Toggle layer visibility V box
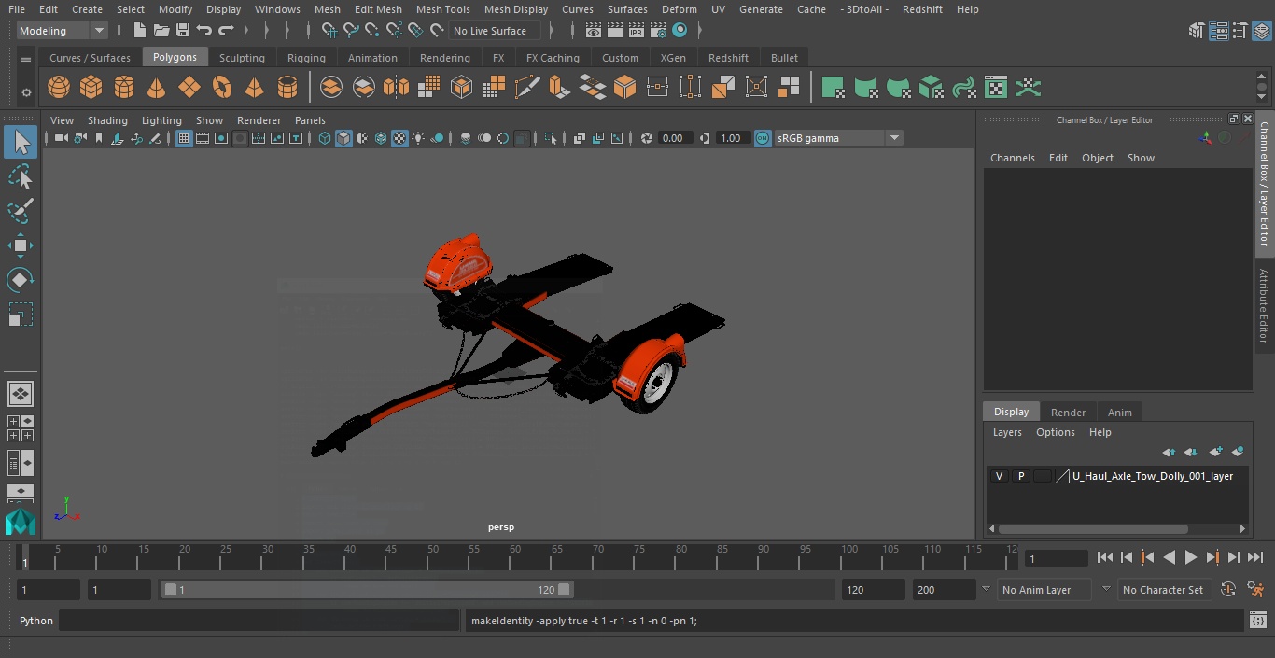The width and height of the screenshot is (1275, 658). click(999, 476)
